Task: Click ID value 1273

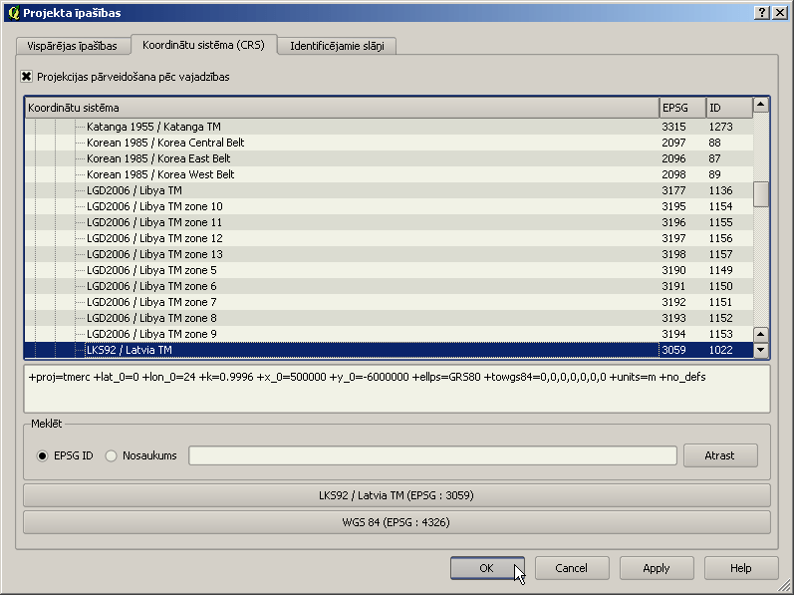Action: click(720, 127)
